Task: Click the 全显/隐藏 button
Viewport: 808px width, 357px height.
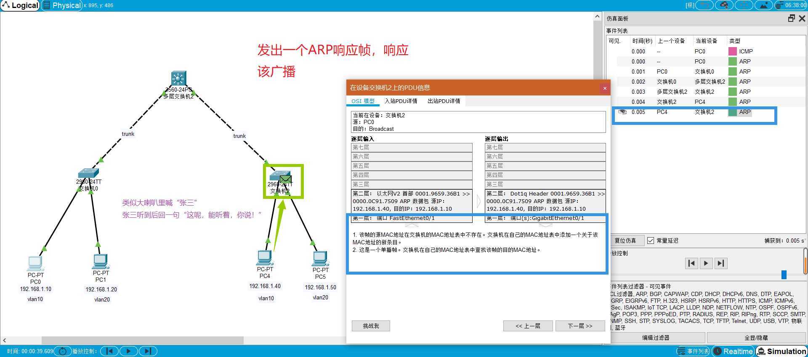Action: 756,338
